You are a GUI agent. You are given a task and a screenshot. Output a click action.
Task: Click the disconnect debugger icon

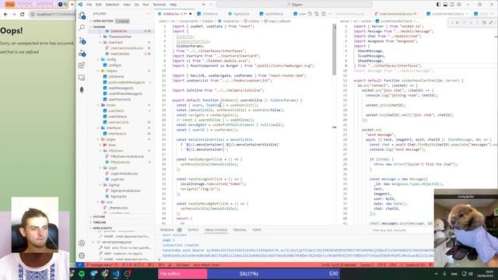click(491, 23)
